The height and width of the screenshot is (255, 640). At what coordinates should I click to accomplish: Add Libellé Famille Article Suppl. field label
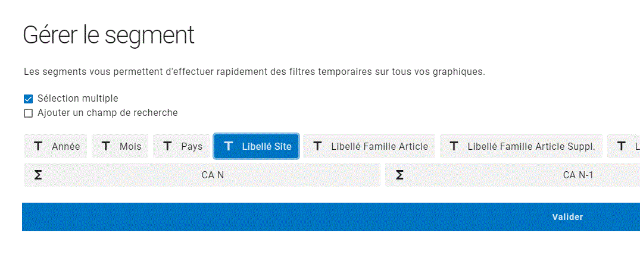pos(531,146)
